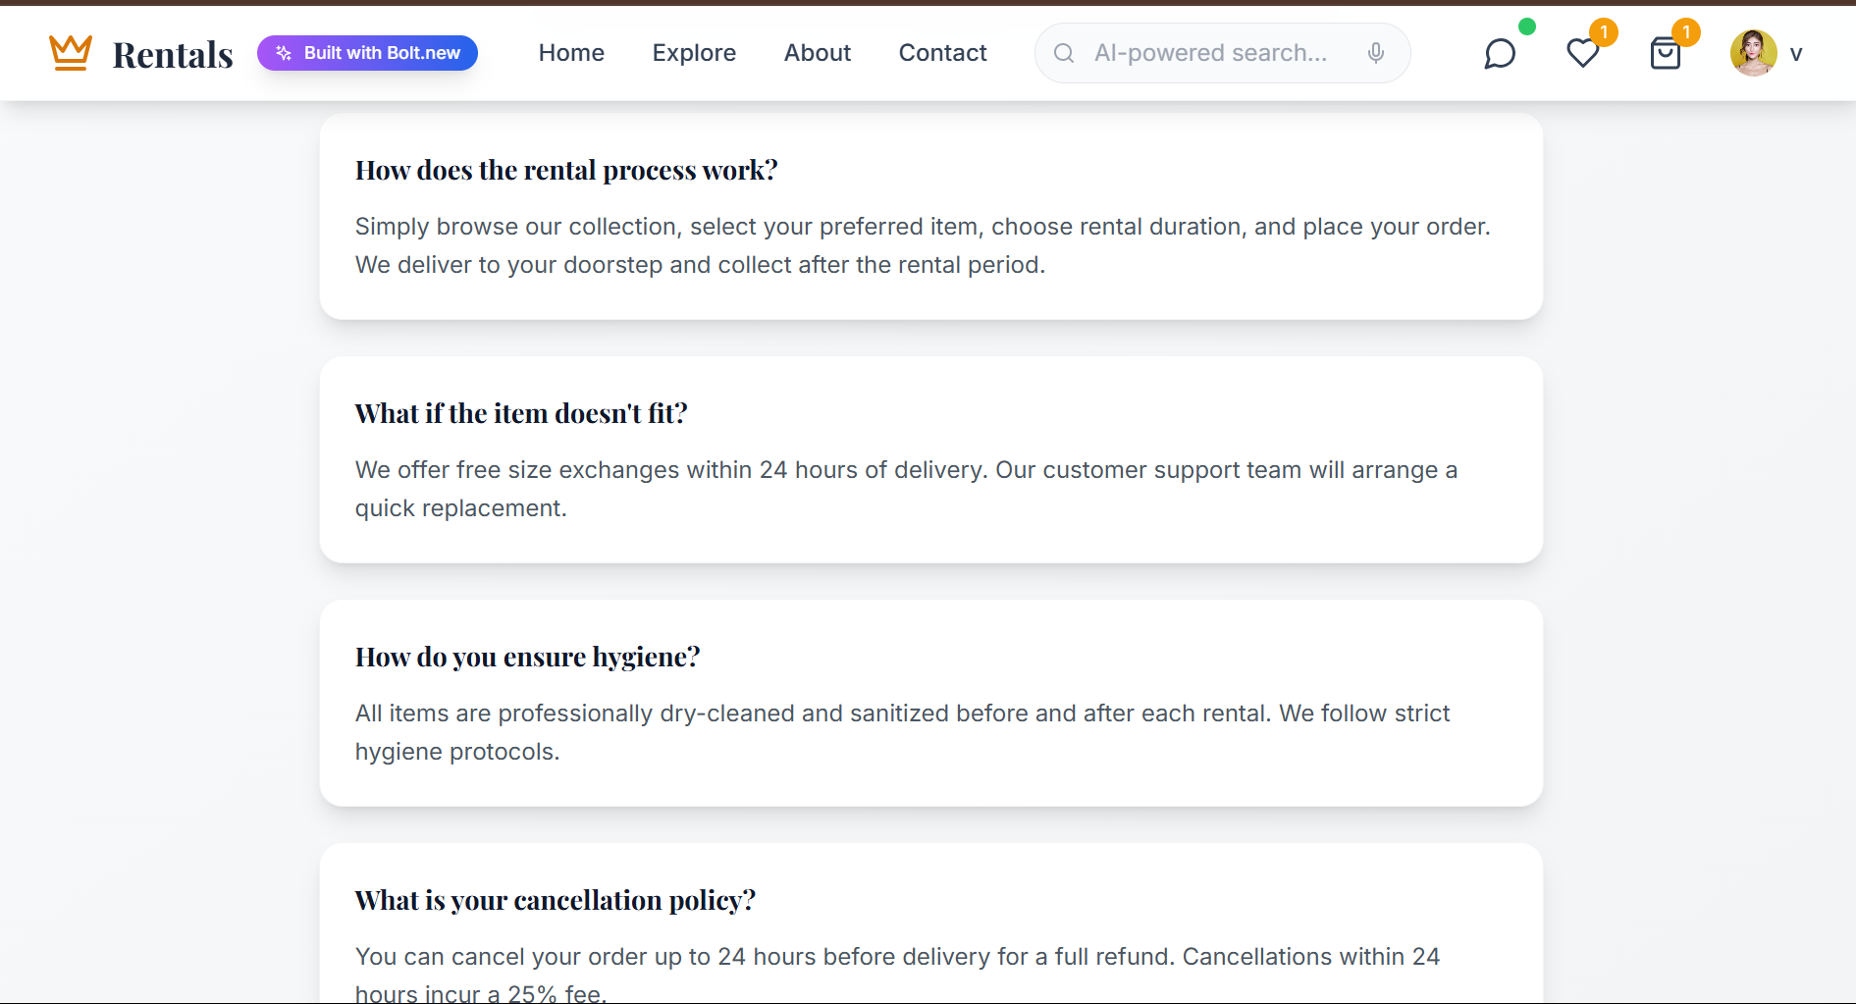Click the crown logo icon
Viewport: 1856px width, 1004px height.
tap(71, 53)
